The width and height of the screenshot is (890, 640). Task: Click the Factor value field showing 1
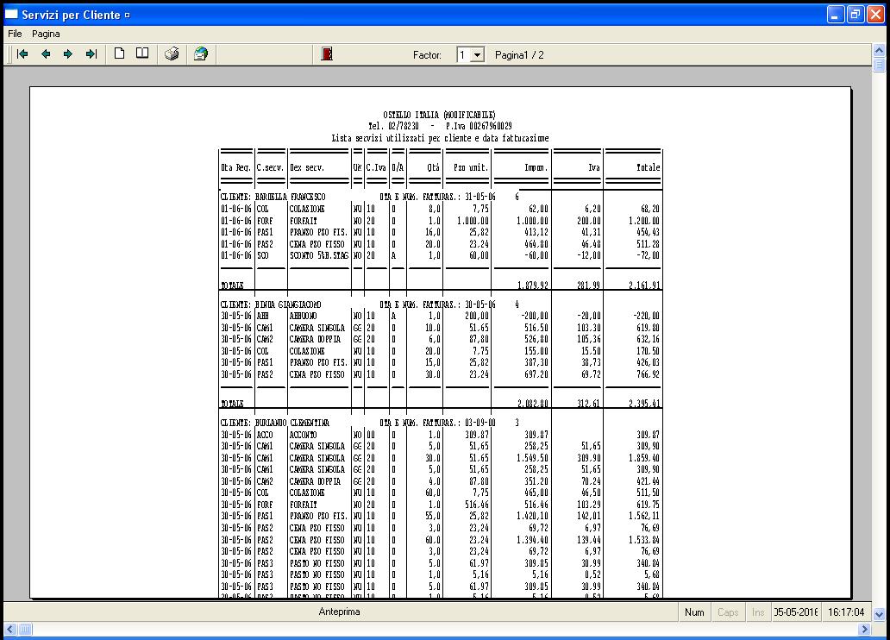click(464, 55)
